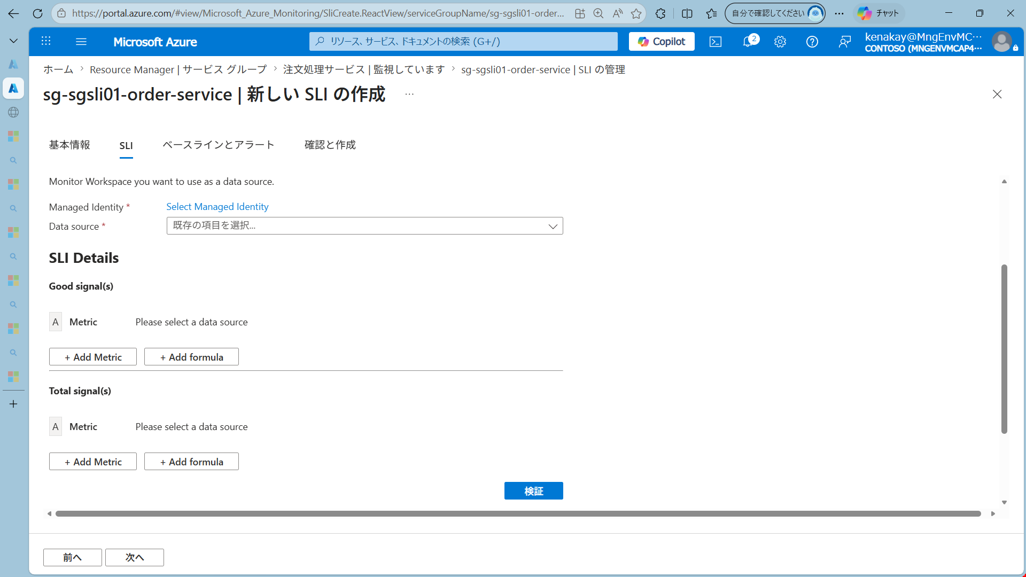
Task: Open the Resource Manager | サービス グループ breadcrumb
Action: click(x=178, y=69)
